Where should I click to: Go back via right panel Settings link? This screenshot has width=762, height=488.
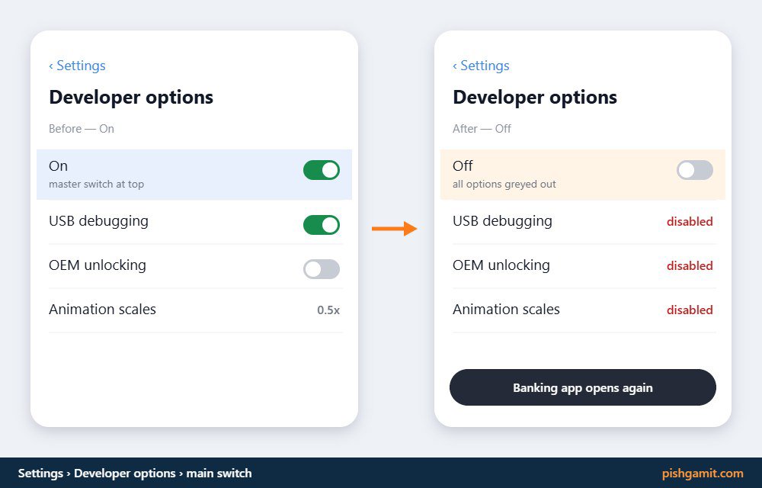pos(481,66)
